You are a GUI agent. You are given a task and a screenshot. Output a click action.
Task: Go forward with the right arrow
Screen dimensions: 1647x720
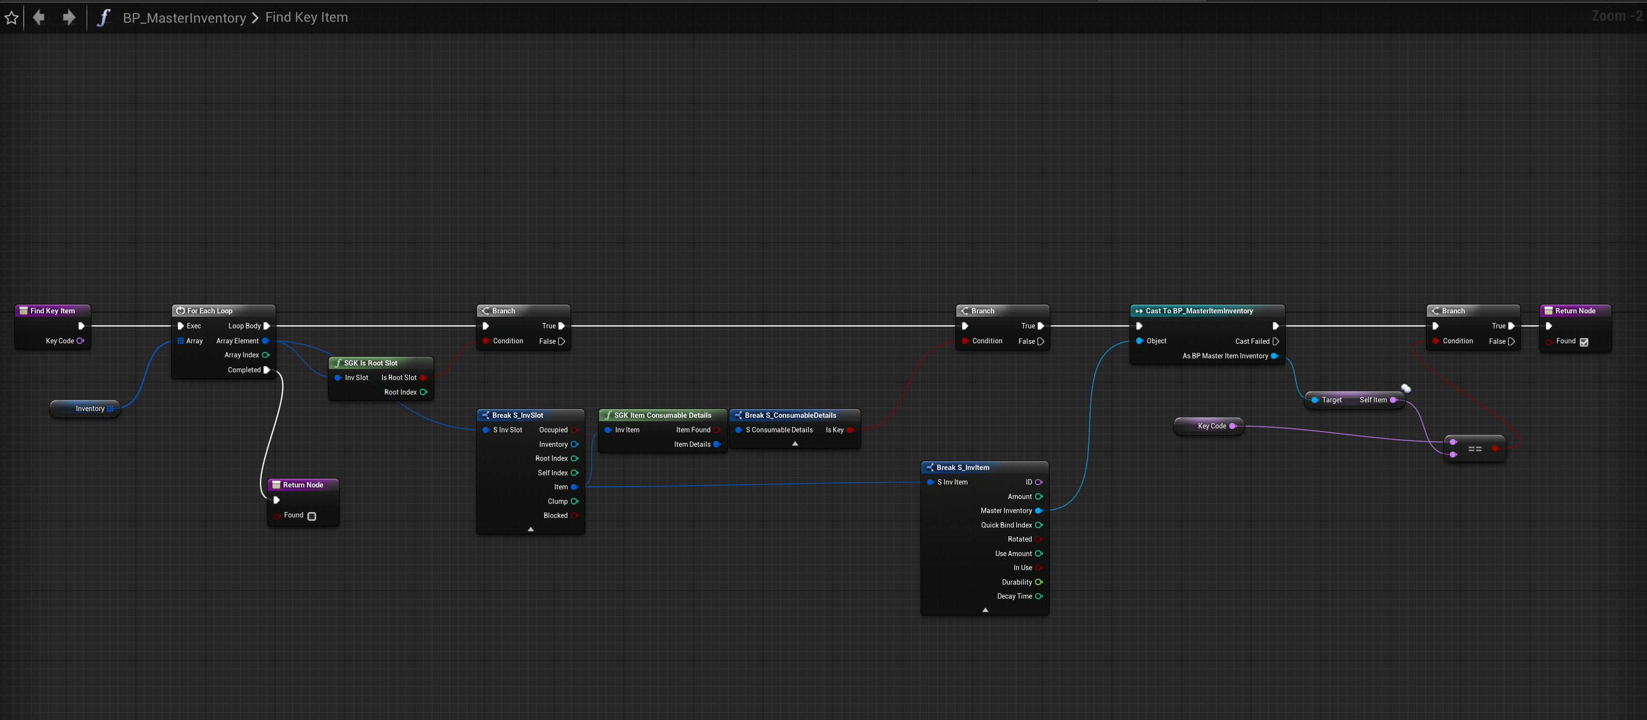point(69,17)
